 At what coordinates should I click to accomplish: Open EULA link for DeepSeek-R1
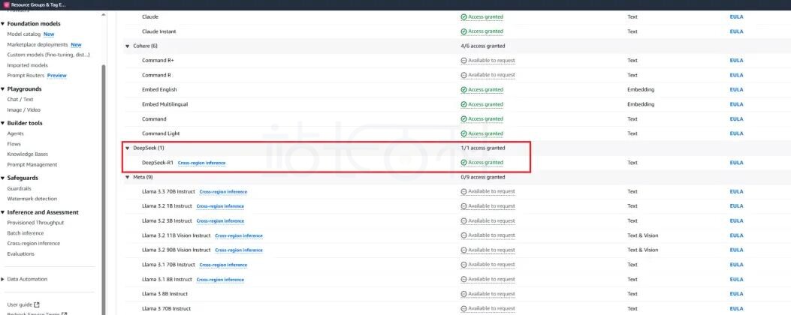(x=736, y=163)
